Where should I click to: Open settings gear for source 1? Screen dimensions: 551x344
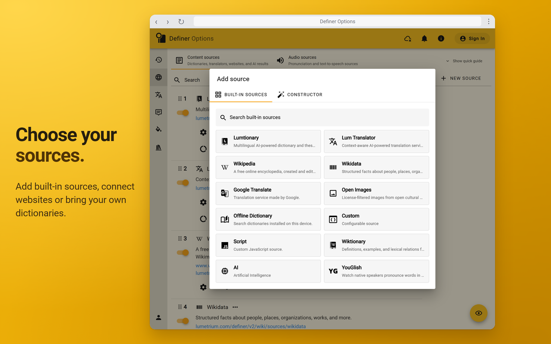[203, 132]
